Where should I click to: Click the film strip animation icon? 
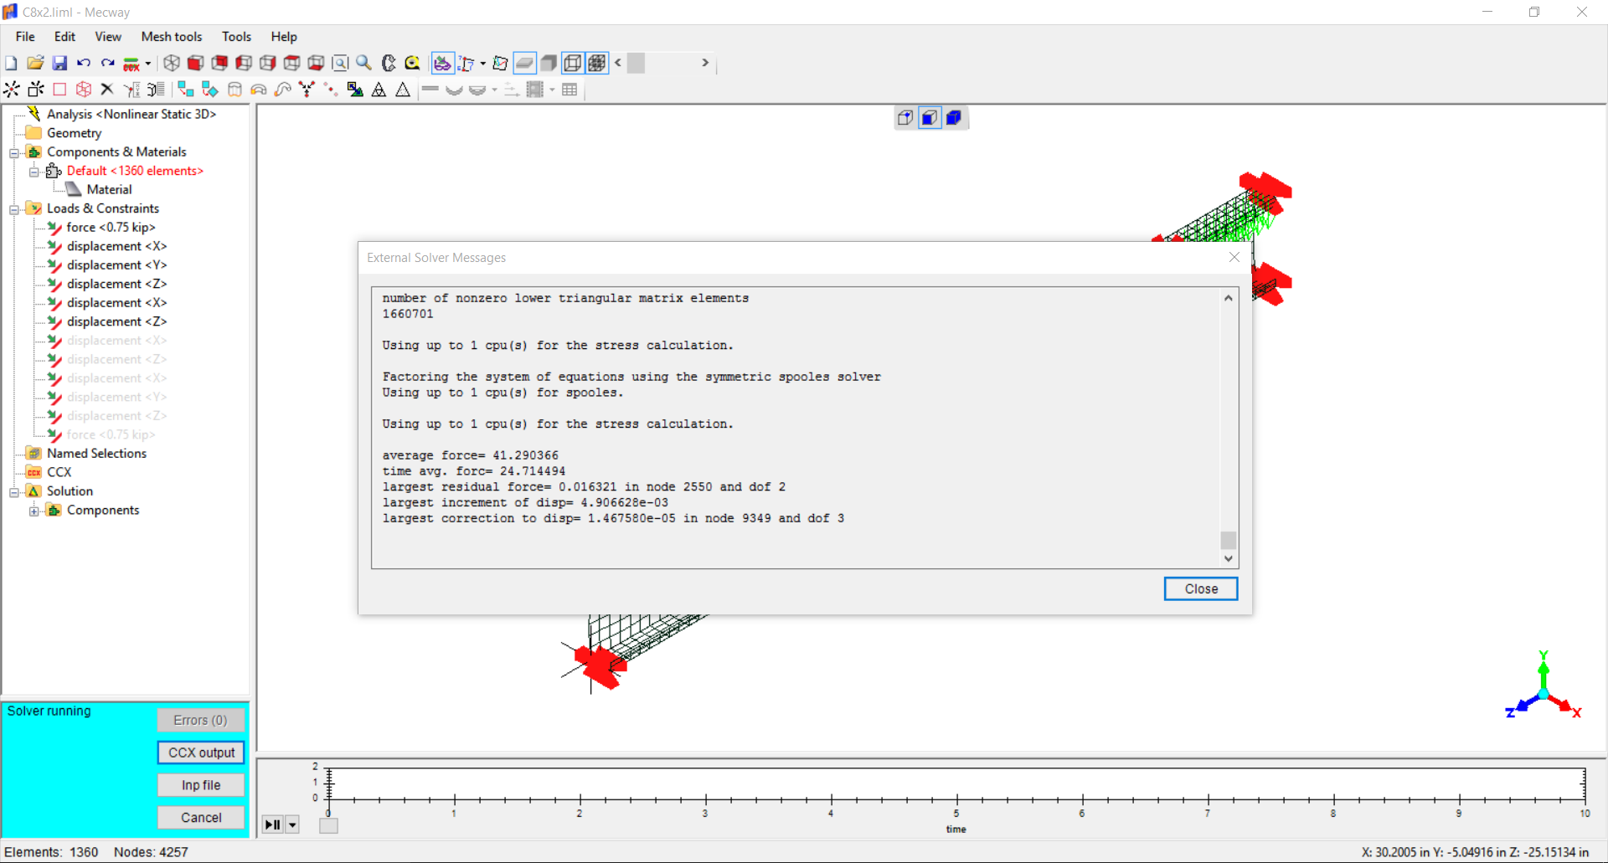point(535,90)
